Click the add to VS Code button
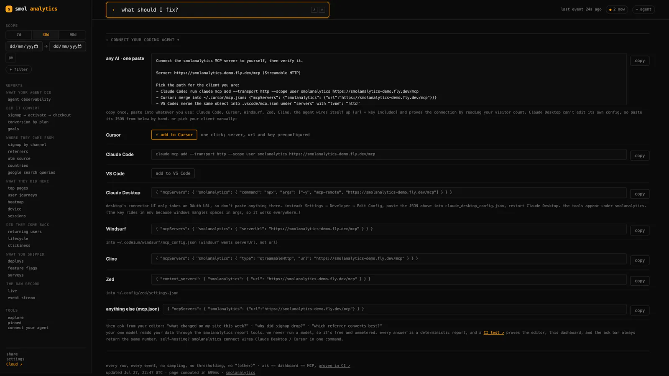669x376 pixels. point(173,173)
